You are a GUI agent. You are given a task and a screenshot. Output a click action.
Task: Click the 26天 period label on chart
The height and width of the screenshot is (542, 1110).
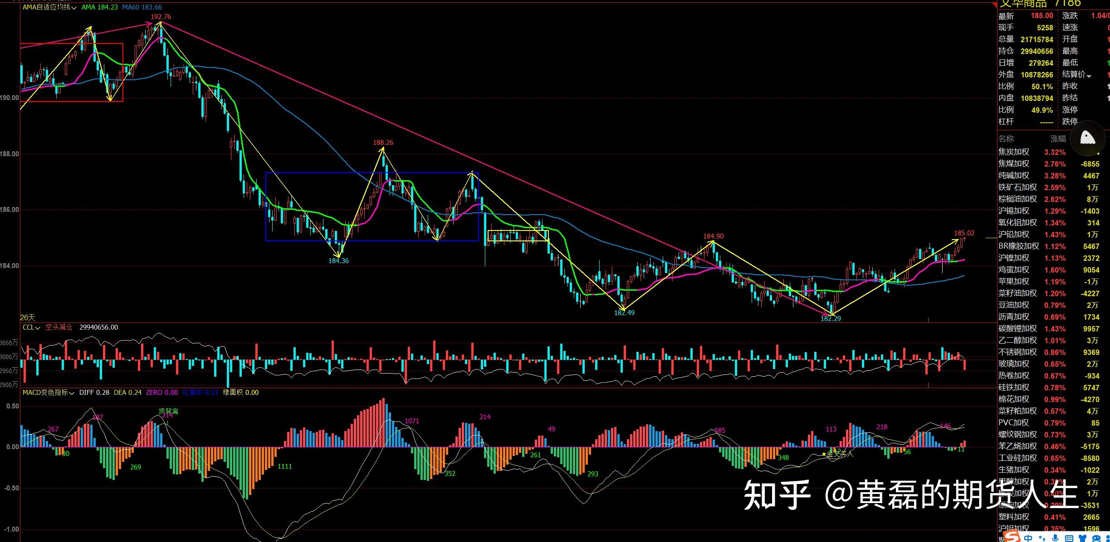28,318
